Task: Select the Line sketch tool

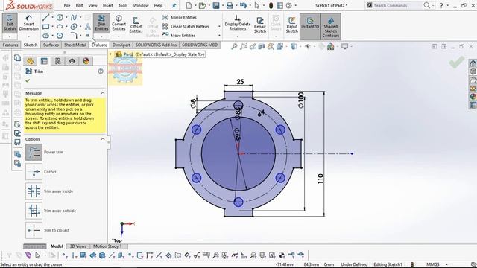Action: pyautogui.click(x=45, y=18)
